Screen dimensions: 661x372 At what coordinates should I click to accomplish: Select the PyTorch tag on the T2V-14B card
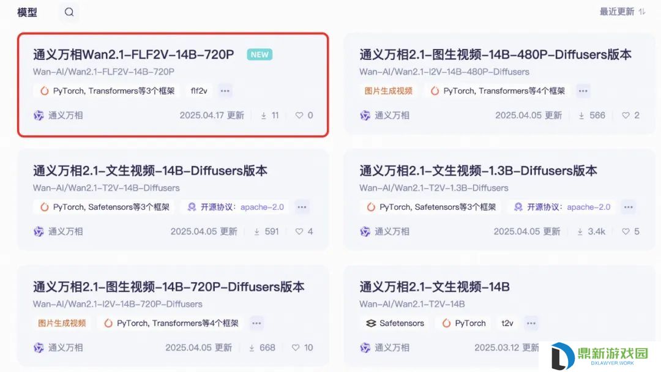[464, 323]
